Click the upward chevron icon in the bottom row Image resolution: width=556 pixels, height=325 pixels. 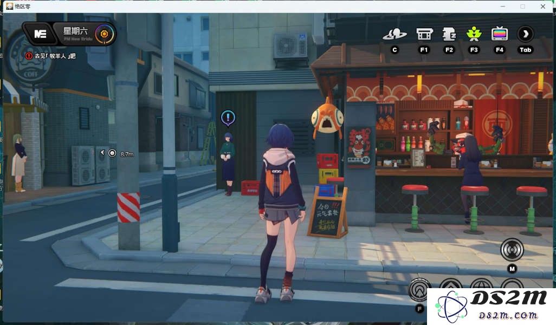tap(451, 283)
